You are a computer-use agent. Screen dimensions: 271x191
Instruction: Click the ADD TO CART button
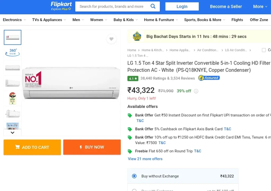tap(32, 147)
